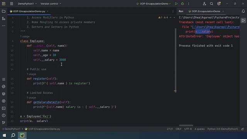247x139 pixels.
Task: Click '1 usage' hint above register method
Action: (31, 74)
